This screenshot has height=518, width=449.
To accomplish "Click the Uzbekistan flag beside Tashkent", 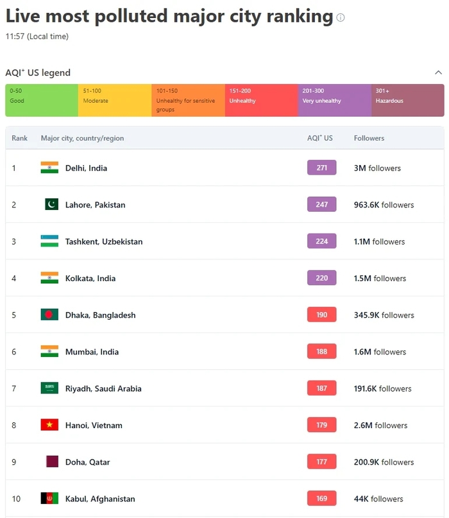I will 49,241.
